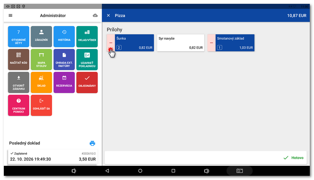Take a screenshot with camera icon
The width and height of the screenshot is (314, 180).
click(239, 171)
